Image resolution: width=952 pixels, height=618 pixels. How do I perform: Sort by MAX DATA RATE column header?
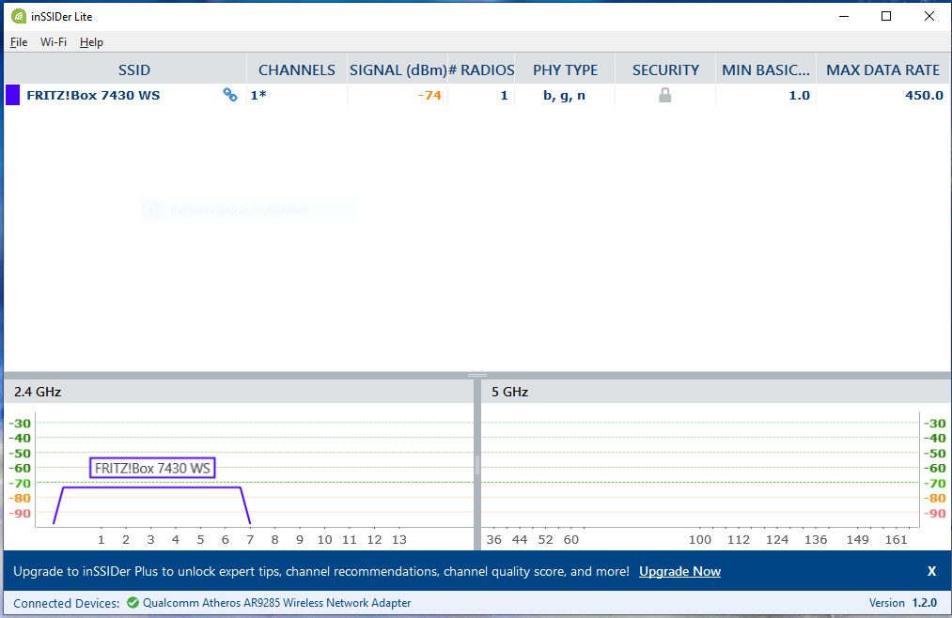point(882,70)
